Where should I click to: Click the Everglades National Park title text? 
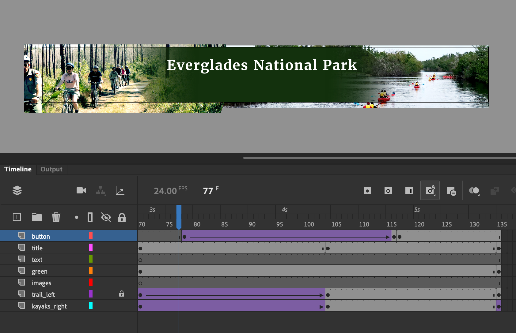point(262,65)
